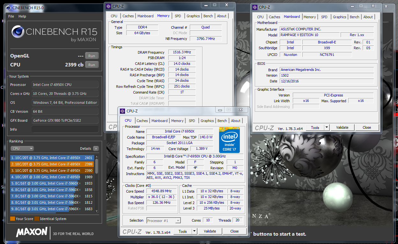Click Validate in front CPU-Z window
This screenshot has height=244, width=398.
point(210,231)
